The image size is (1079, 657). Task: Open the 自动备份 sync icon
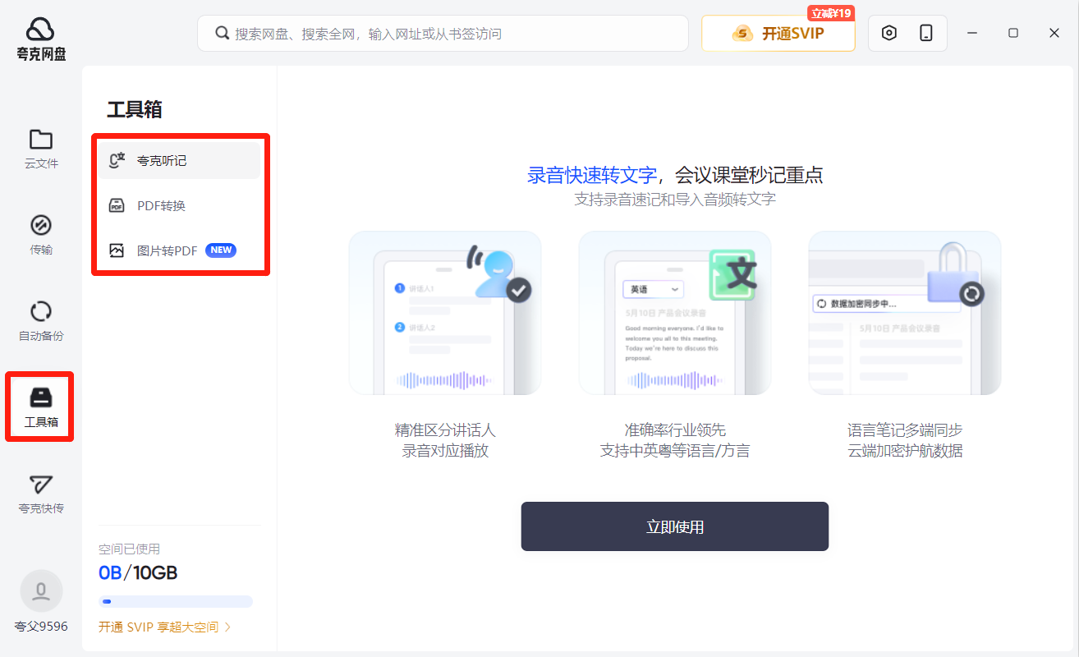pyautogui.click(x=41, y=311)
